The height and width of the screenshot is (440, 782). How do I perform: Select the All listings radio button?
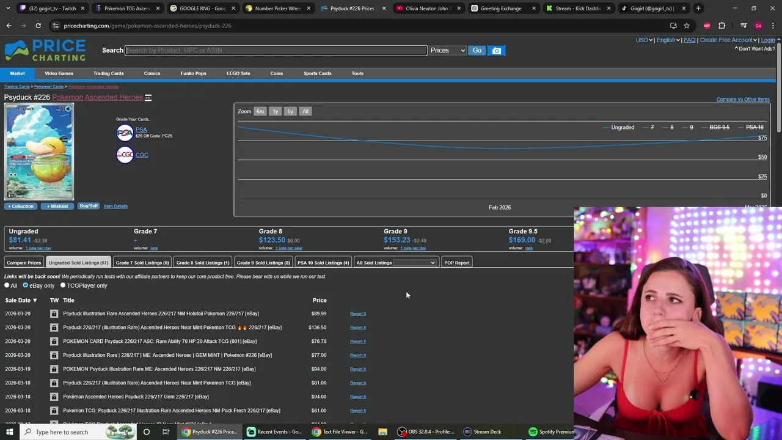7,285
